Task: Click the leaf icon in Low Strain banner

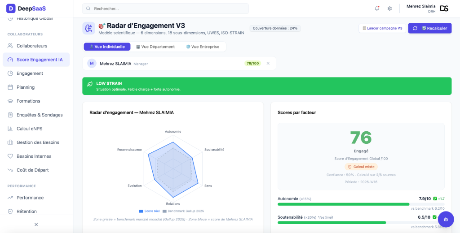Action: [x=90, y=84]
